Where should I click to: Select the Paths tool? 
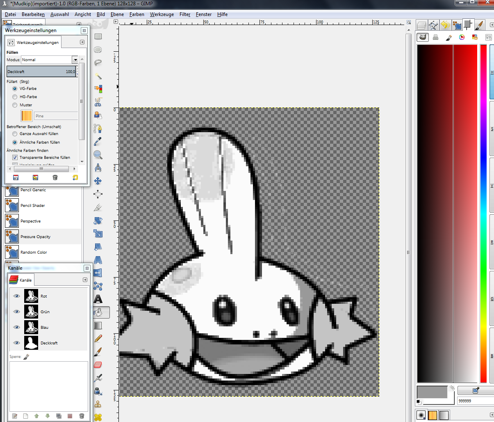tap(98, 128)
